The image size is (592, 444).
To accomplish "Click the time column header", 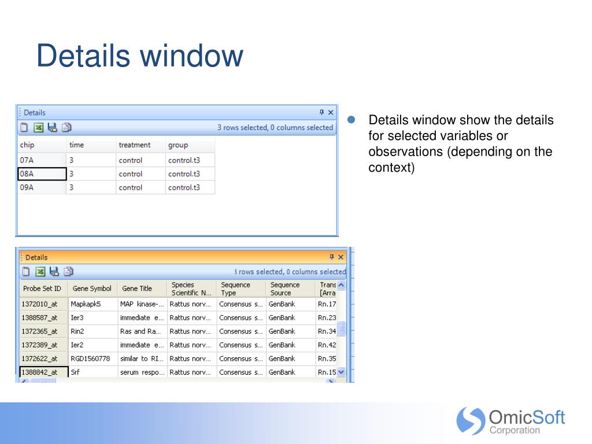I will (91, 145).
